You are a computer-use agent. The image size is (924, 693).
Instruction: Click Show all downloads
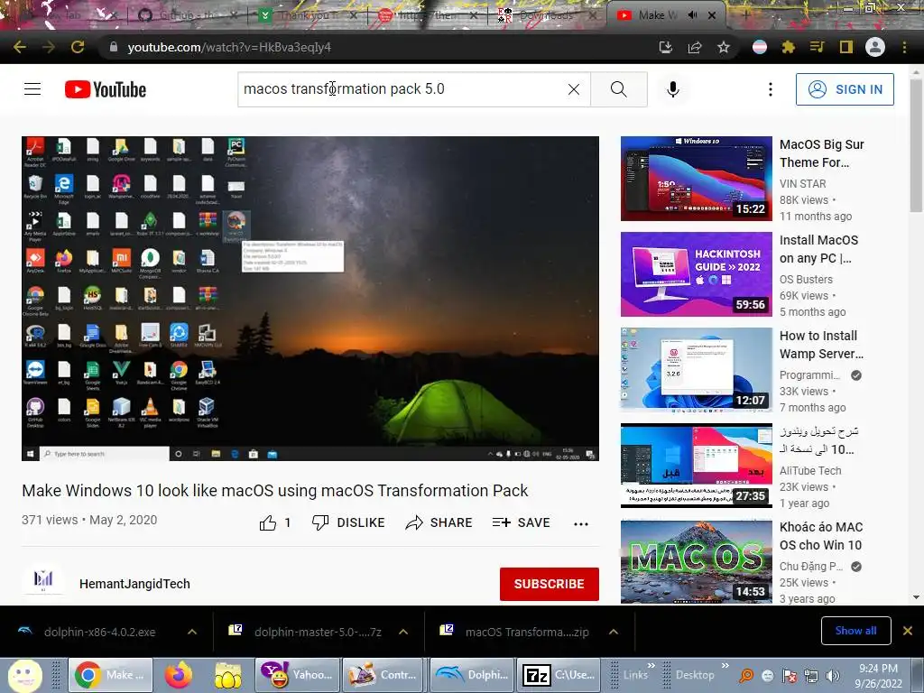pyautogui.click(x=855, y=631)
